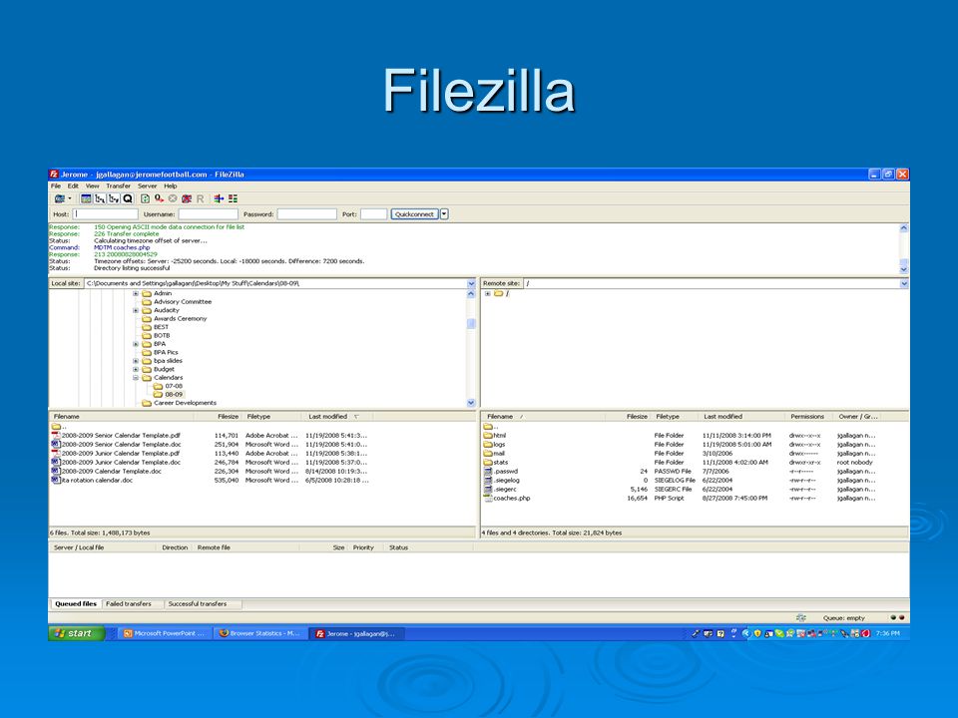Open the Quickconnect history dropdown arrow
Viewport: 958px width, 718px height.
[x=444, y=214]
